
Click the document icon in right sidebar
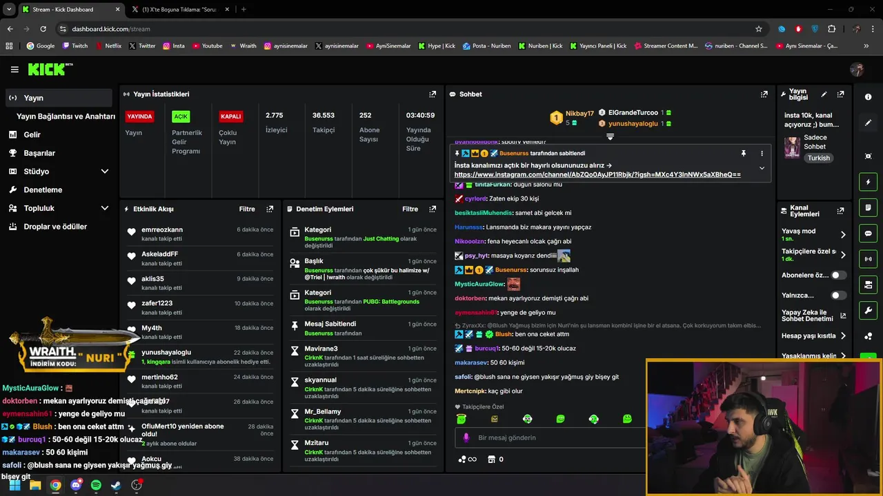tap(868, 207)
